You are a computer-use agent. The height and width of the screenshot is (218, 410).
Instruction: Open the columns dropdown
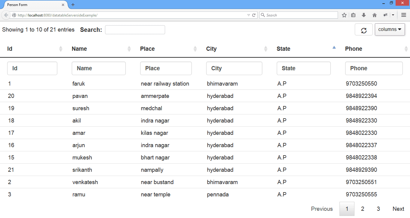coord(390,29)
